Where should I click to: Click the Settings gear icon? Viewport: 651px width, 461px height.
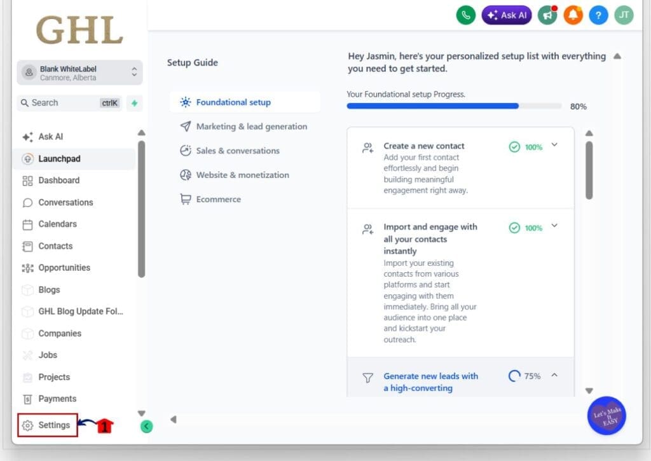click(27, 425)
